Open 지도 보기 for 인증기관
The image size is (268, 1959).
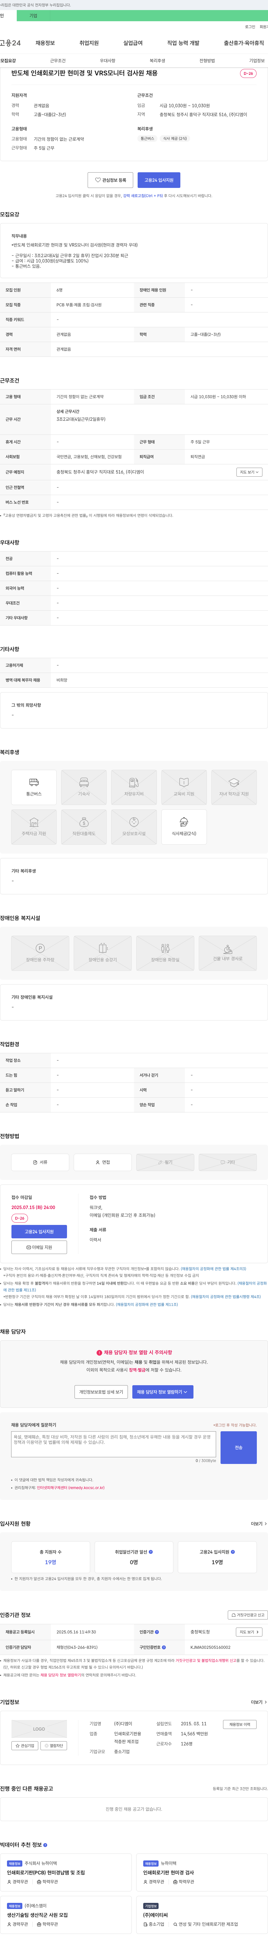point(249,1632)
